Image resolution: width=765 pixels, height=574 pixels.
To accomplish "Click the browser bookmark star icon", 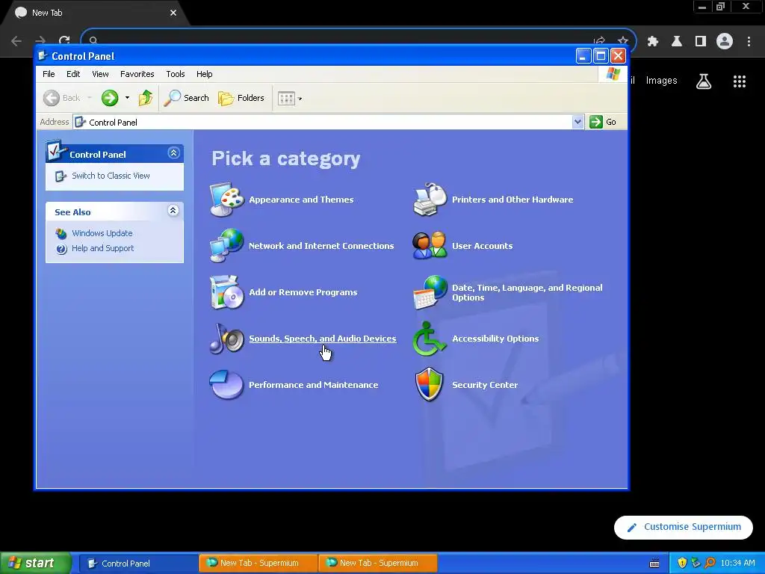I will point(622,41).
